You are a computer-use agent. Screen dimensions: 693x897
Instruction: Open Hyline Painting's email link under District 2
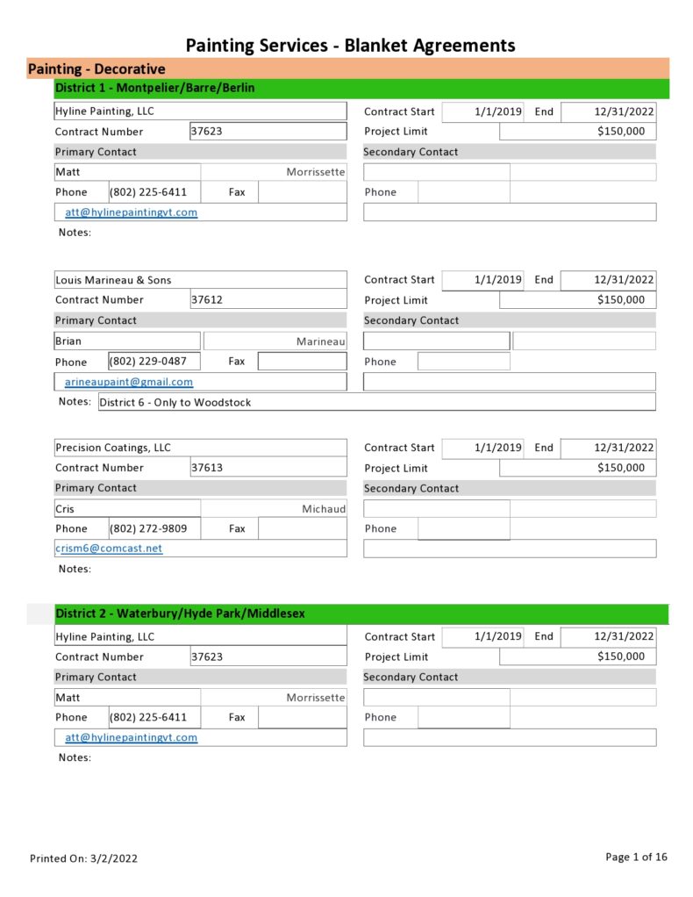pos(131,738)
